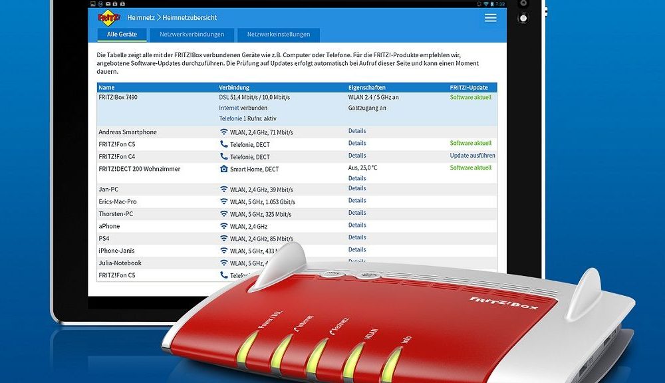The height and width of the screenshot is (383, 665).
Task: Click the WLAN icon for Erics-Mac-Pro
Action: [x=223, y=201]
